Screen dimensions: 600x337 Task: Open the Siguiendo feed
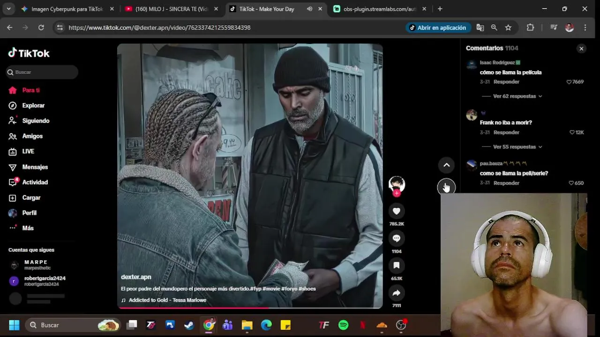(29, 121)
